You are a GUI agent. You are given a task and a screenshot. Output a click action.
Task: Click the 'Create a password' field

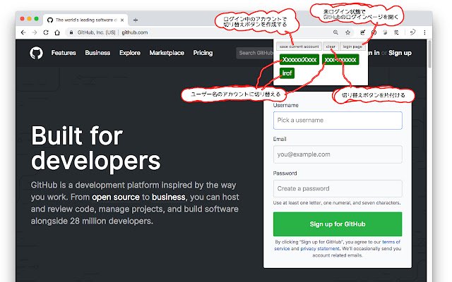click(338, 188)
